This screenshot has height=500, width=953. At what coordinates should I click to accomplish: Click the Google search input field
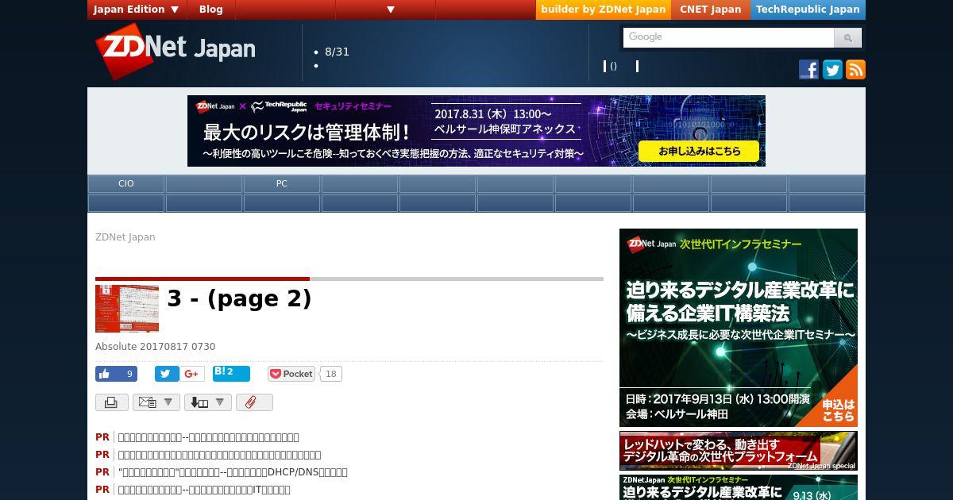(728, 37)
